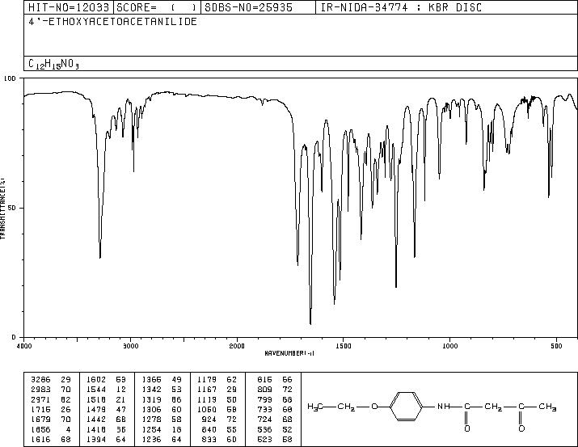Click the molecular formula C12H15NO3
Image resolution: width=578 pixels, height=447 pixels.
click(x=54, y=64)
